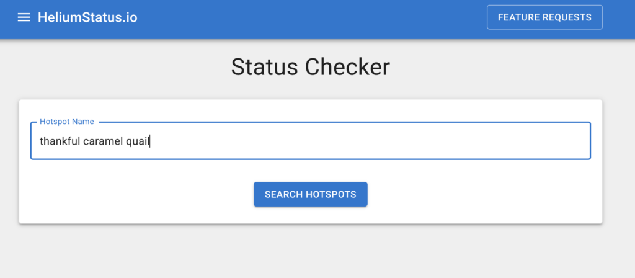Viewport: 635px width, 278px height.
Task: Click the Status Checker heading
Action: [310, 67]
